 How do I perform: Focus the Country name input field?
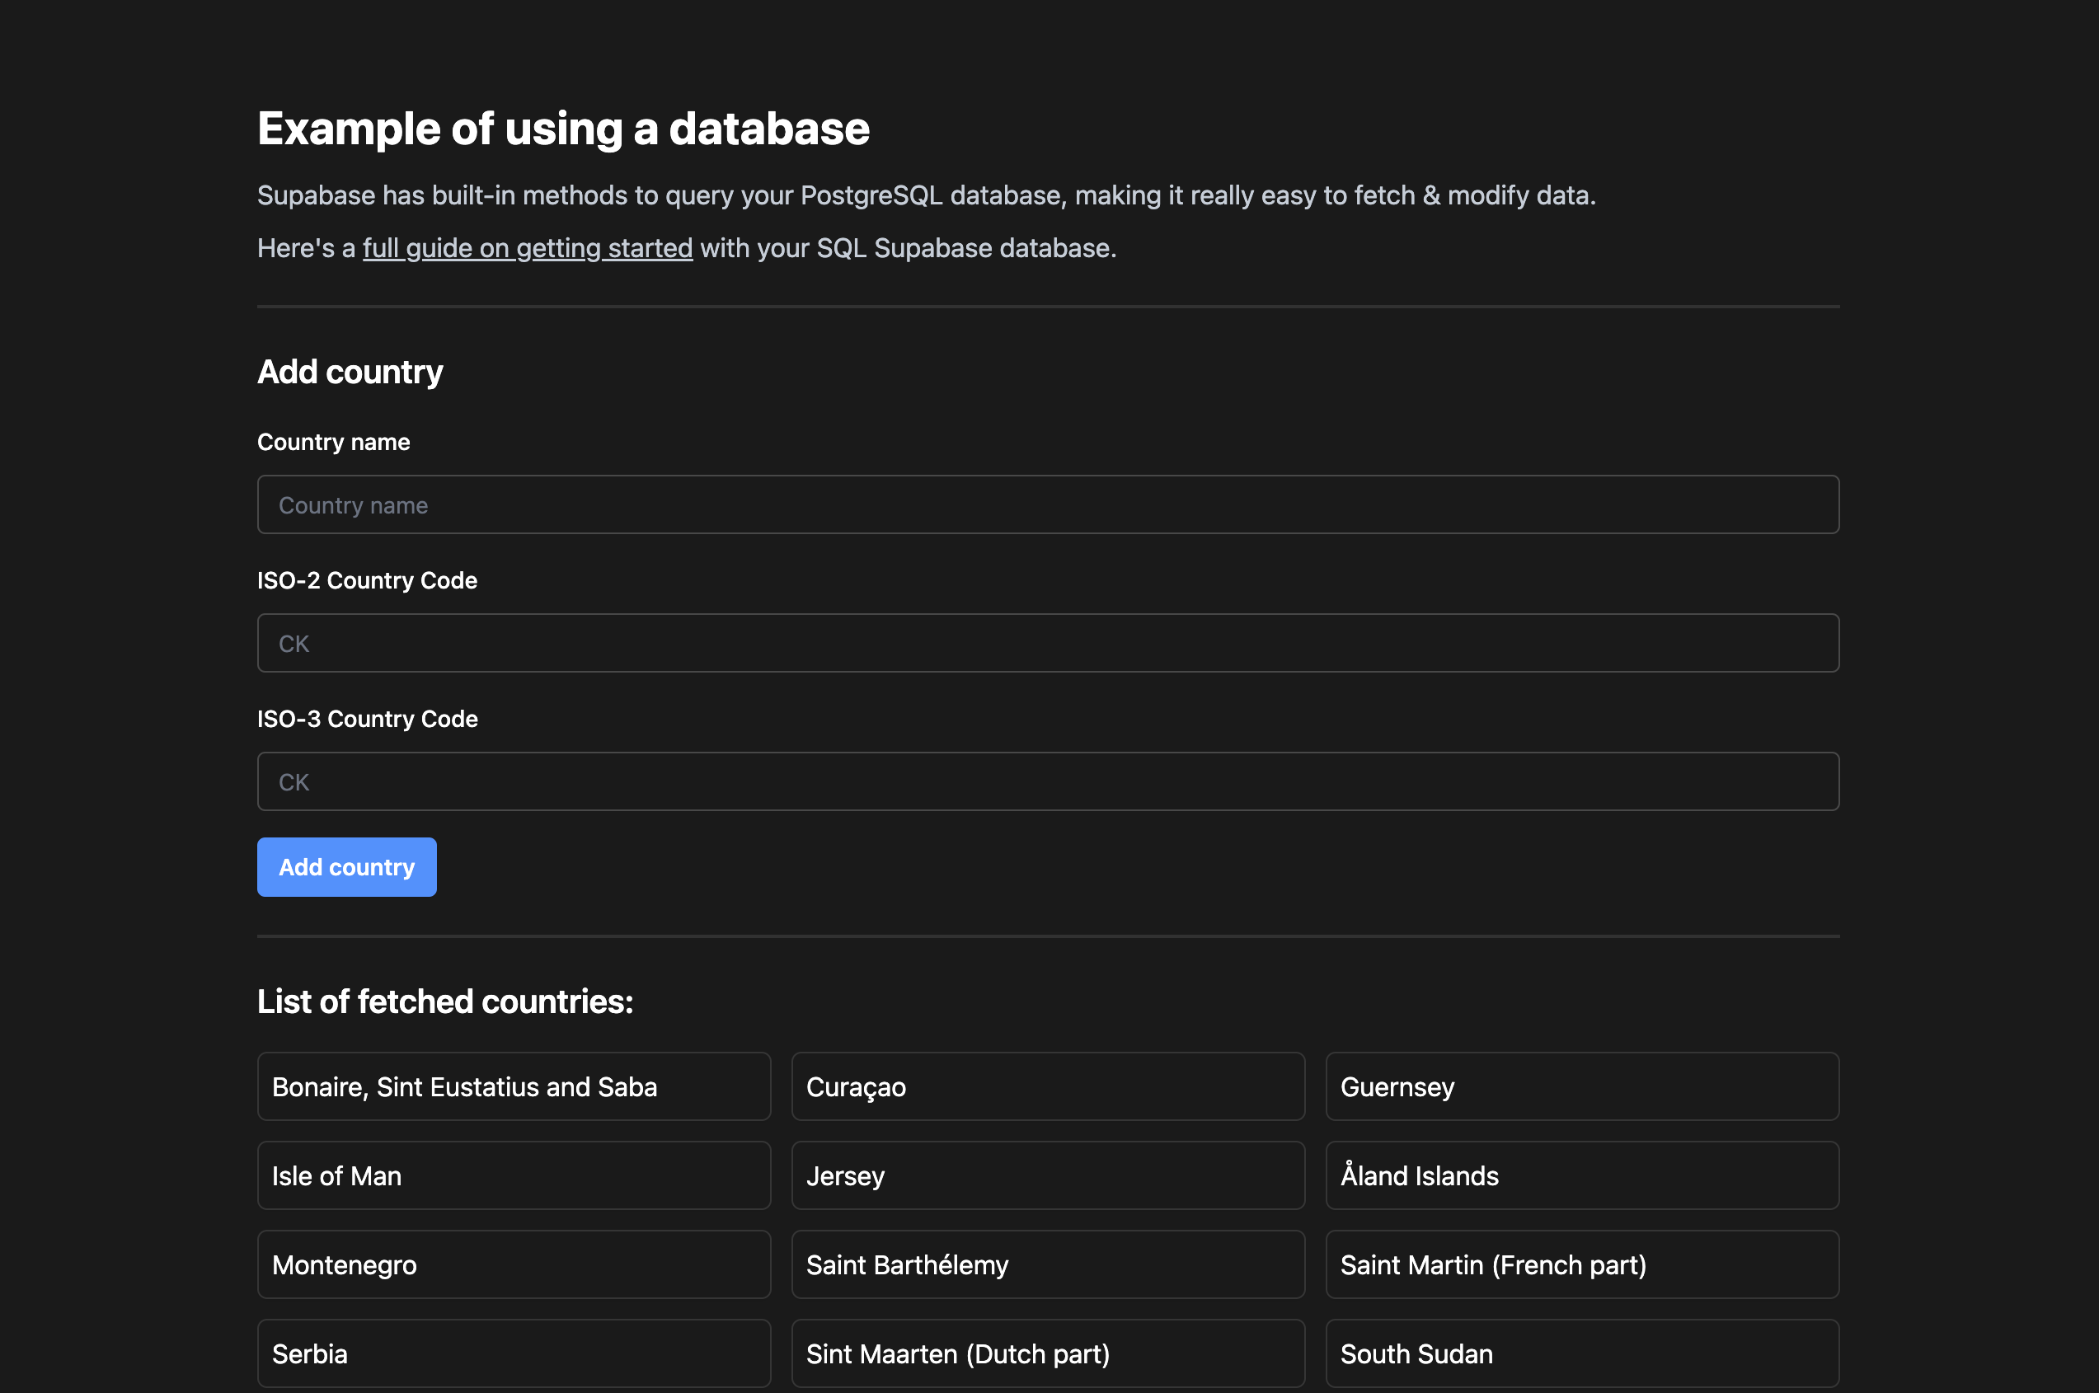click(x=1048, y=504)
